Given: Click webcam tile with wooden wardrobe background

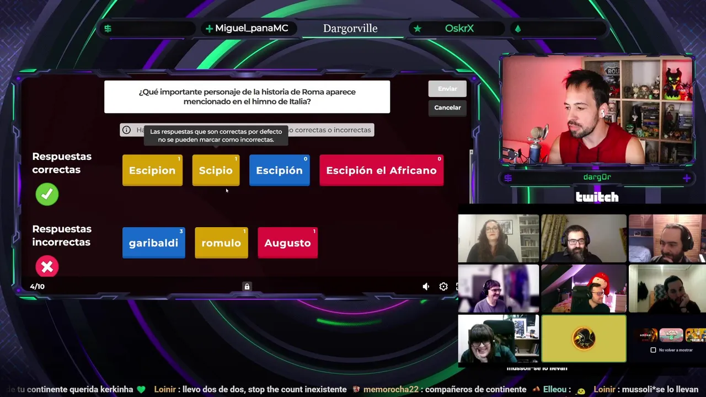Looking at the screenshot, I should (x=667, y=239).
